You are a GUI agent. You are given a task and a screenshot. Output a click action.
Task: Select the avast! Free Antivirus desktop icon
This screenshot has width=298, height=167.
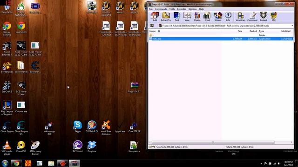106,128
